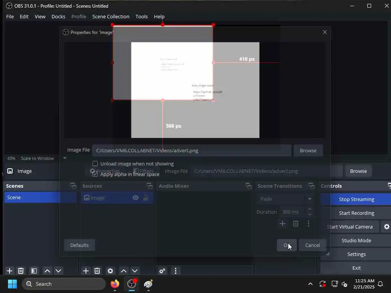Show hidden system tray icons chevron
The width and height of the screenshot is (391, 293).
(310, 284)
